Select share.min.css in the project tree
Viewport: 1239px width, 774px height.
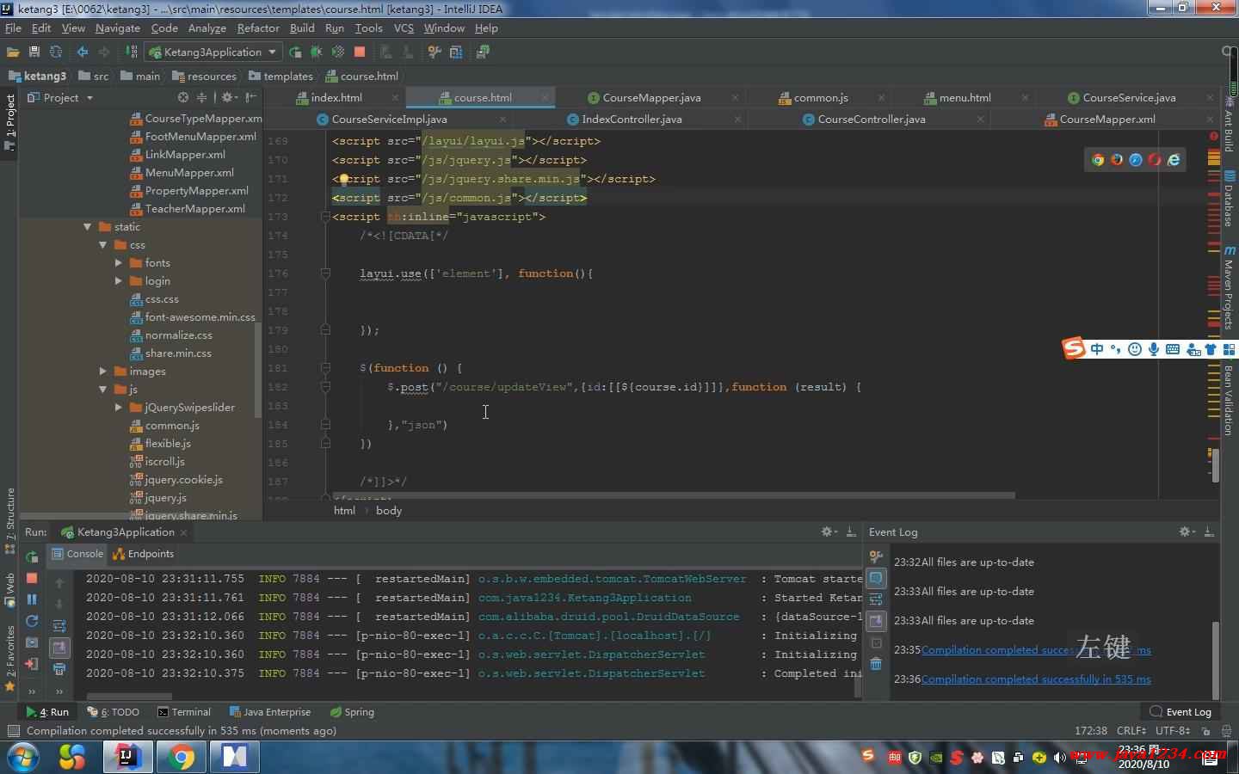click(x=178, y=353)
